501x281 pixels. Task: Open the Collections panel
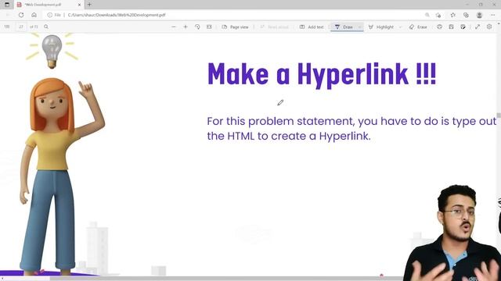click(467, 15)
